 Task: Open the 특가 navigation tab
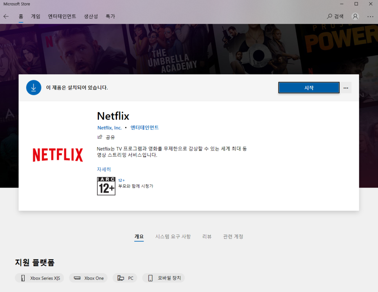(110, 16)
